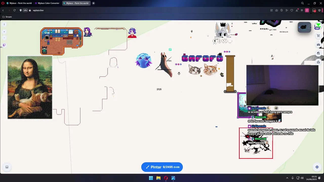
Task: Click the dark cat overlay widget
Action: pos(304,27)
